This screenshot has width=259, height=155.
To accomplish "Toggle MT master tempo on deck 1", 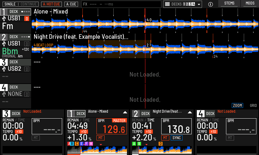I will (x=100, y=138).
